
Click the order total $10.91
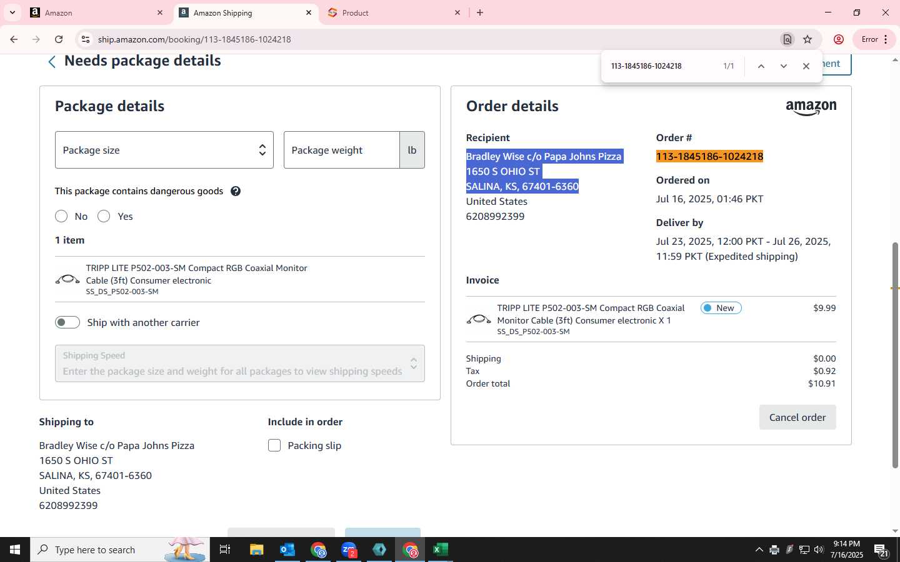tap(822, 383)
